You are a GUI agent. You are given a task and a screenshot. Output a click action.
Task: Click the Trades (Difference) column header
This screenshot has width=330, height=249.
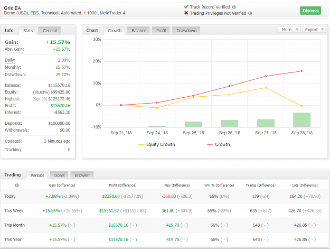point(260,186)
